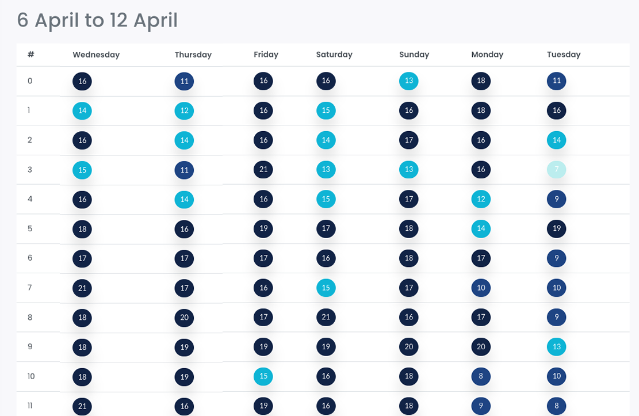Select the Saturday column header
639x416 pixels.
click(334, 55)
